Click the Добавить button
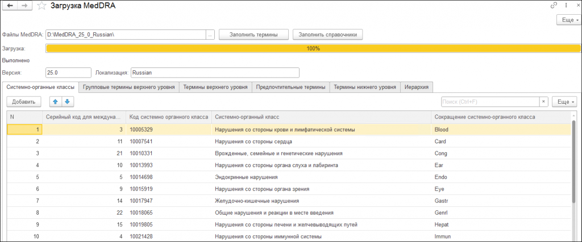 click(23, 102)
